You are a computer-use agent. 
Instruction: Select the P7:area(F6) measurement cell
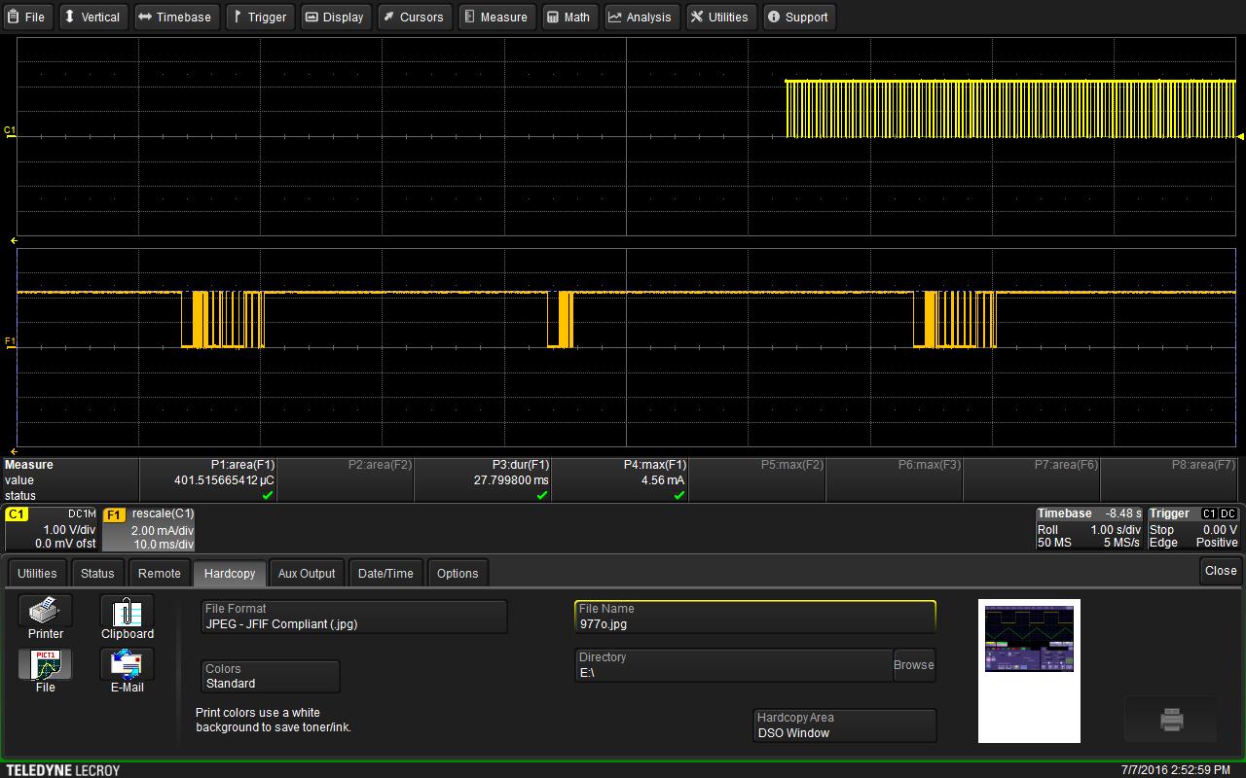[x=1032, y=480]
